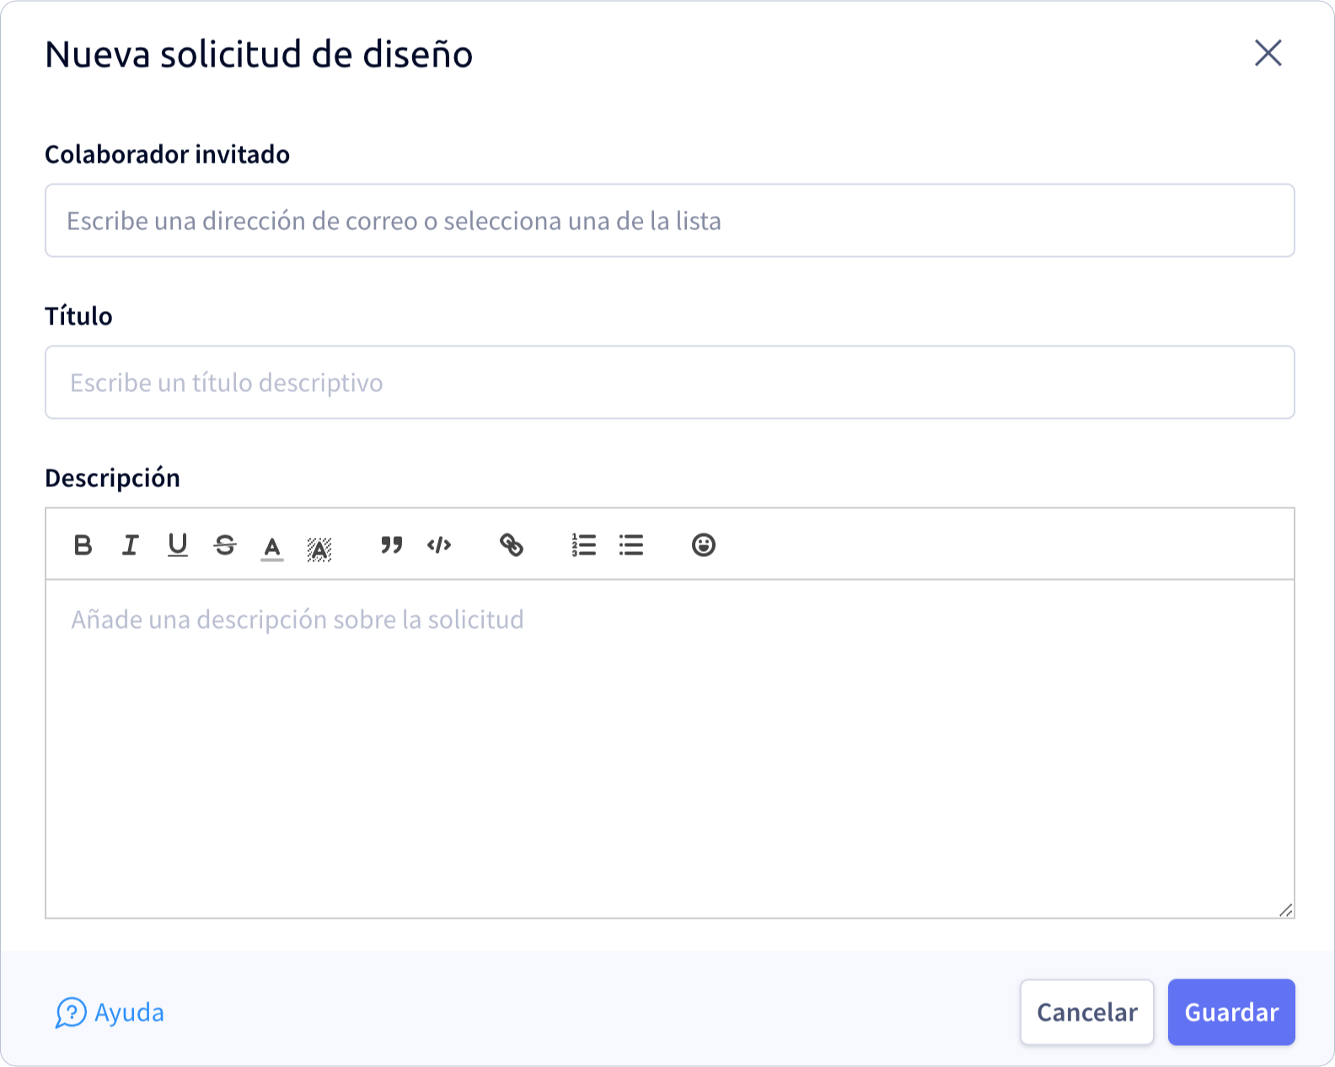1335x1067 pixels.
Task: Close the Nueva solicitud de diseño dialog
Action: point(1268,53)
